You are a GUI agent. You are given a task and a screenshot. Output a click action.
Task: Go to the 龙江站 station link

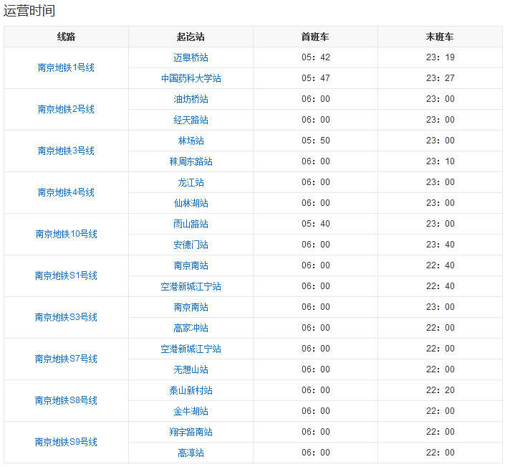(x=191, y=183)
